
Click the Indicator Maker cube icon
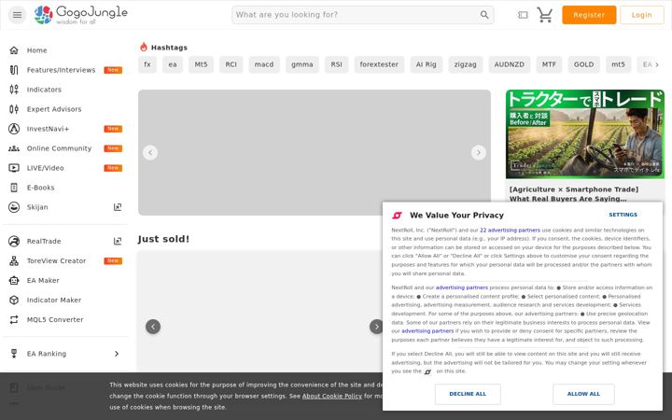pyautogui.click(x=14, y=300)
